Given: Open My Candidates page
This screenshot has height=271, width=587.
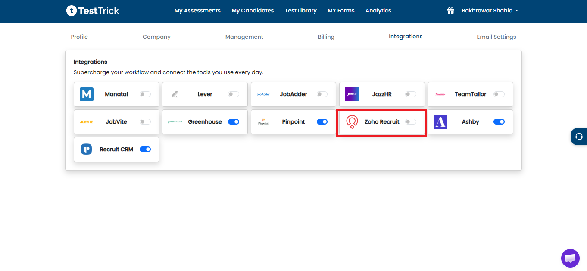Looking at the screenshot, I should (253, 11).
